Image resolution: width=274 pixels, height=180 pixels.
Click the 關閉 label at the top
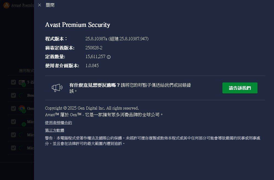point(50,5)
